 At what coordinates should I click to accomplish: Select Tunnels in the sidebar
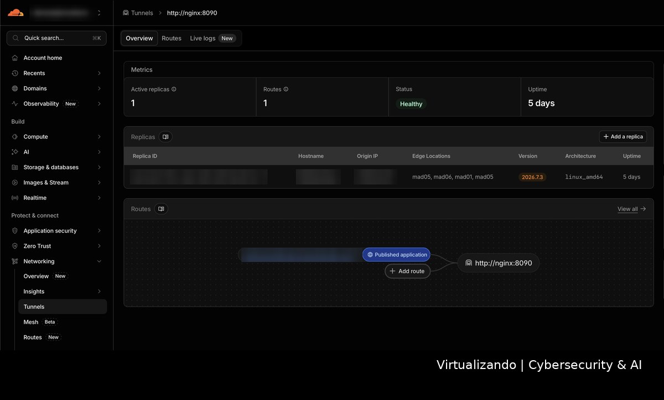[63, 307]
